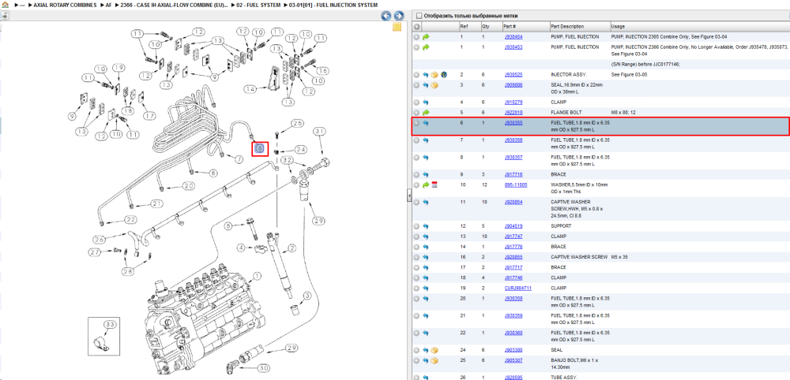
Task: Open the collapsed breadcrumb ellipsis level
Action: tap(22, 5)
